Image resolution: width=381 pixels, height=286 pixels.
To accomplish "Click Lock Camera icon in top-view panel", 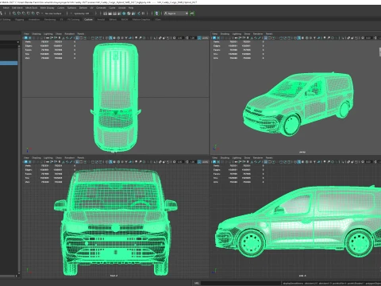I will tap(30, 38).
